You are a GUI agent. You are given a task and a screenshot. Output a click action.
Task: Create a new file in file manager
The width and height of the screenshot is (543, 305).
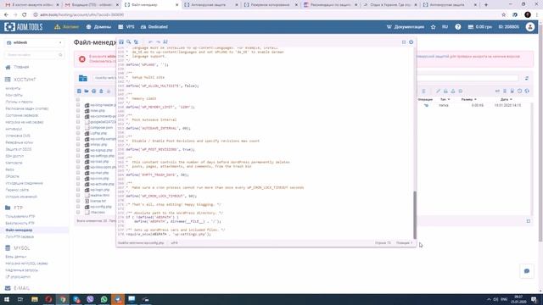(x=79, y=91)
